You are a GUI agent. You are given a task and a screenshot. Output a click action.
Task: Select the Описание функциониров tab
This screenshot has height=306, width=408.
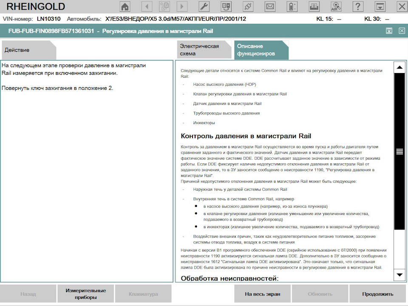pyautogui.click(x=261, y=50)
